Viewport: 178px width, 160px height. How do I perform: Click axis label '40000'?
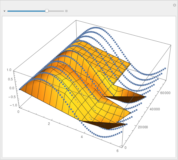click(x=155, y=109)
